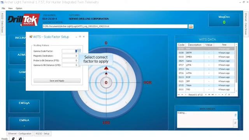Decrease Gamma to Bit Distance with down arrow
Viewport: 249px width, 140px height.
click(79, 66)
